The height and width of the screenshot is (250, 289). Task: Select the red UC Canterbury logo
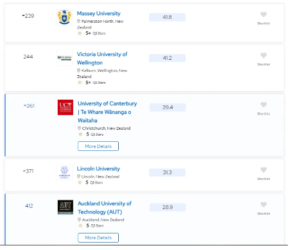[65, 107]
